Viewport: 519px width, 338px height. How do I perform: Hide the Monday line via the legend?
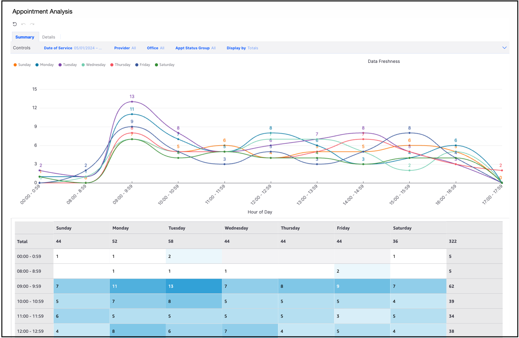pos(44,65)
